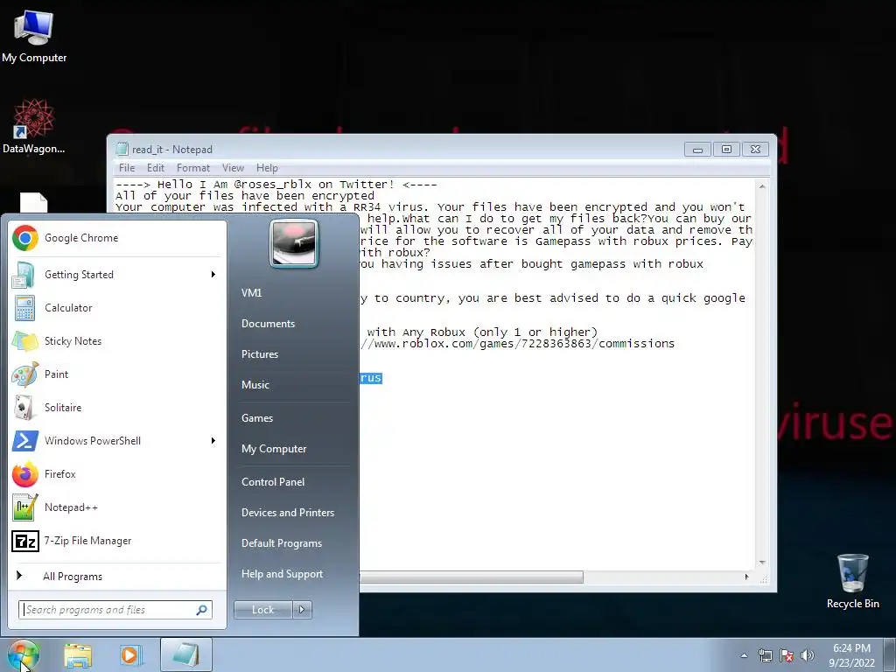Image resolution: width=896 pixels, height=672 pixels.
Task: Select the Recycle Bin desktop icon
Action: coord(852,581)
